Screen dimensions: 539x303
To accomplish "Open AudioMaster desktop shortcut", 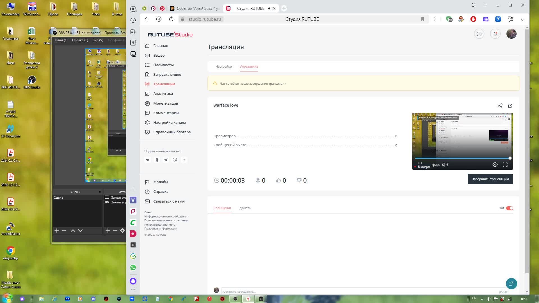I will (11, 229).
